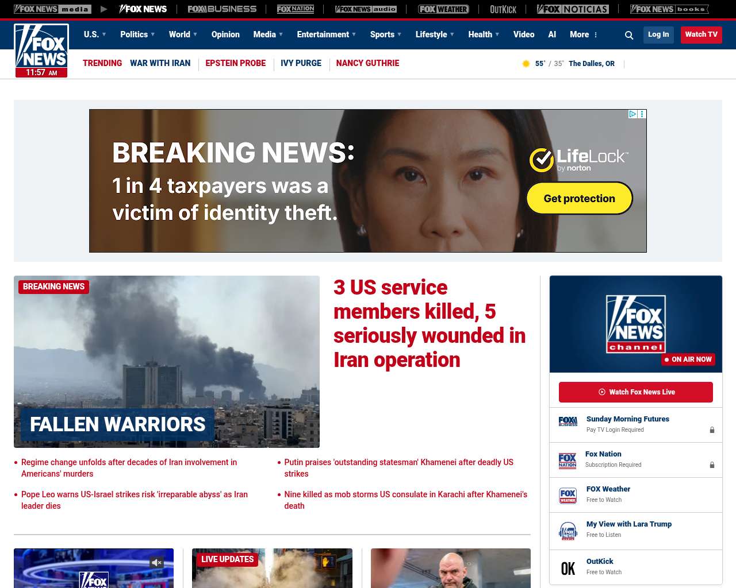This screenshot has width=736, height=588.
Task: Click the Fallen Warriors breaking news image
Action: [x=167, y=362]
